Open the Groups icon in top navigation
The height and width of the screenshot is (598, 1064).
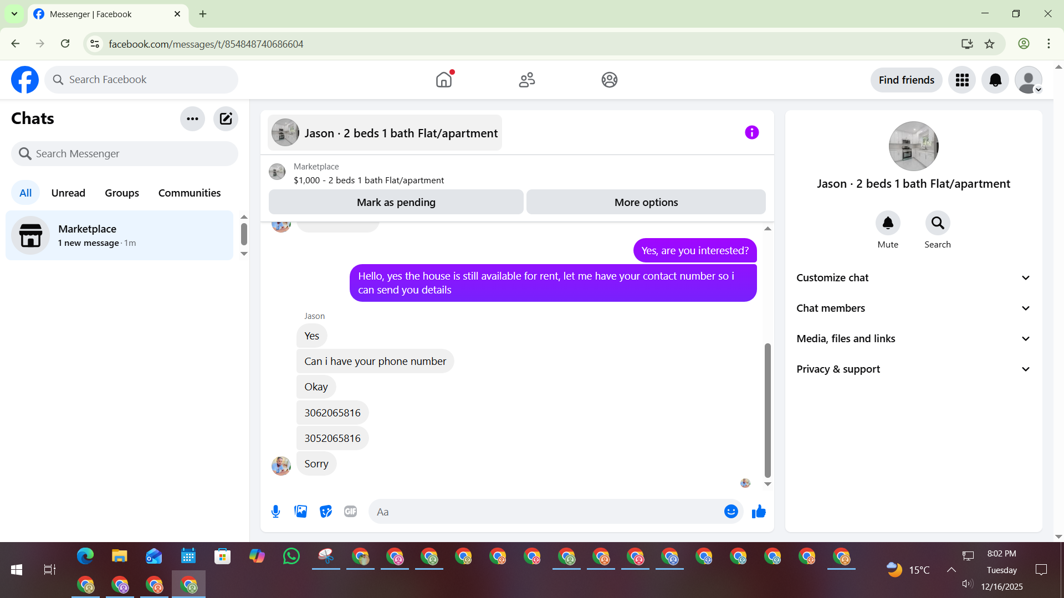tap(610, 80)
